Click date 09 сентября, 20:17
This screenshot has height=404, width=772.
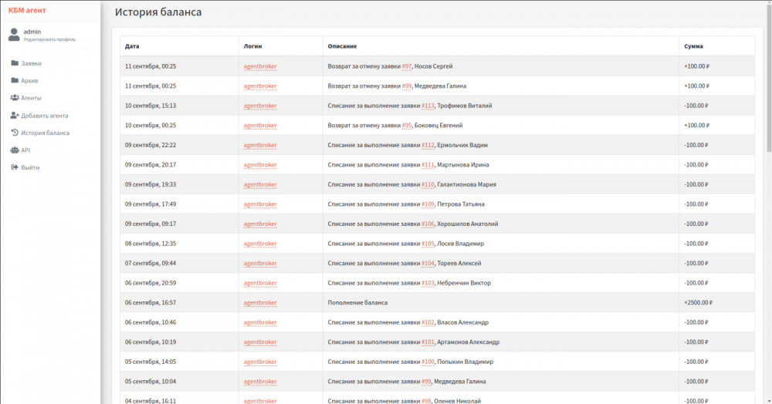(151, 165)
